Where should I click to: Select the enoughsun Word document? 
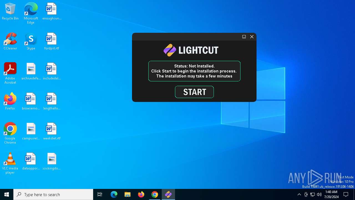click(x=52, y=12)
